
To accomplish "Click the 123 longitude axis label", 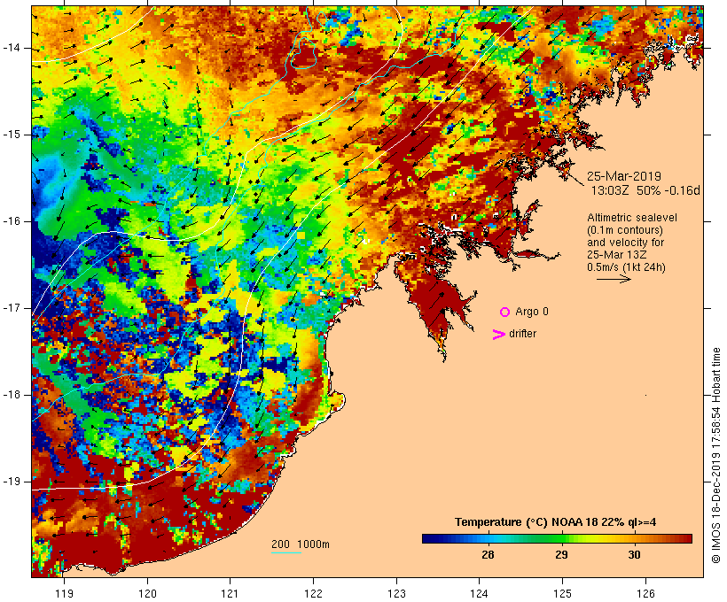I will [396, 593].
